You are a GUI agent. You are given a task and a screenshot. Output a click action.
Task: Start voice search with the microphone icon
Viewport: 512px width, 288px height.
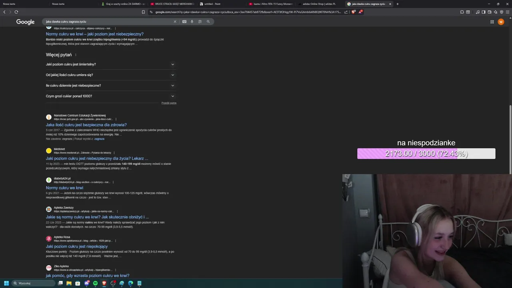click(192, 22)
